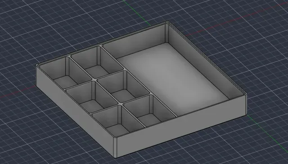
Task: Select the large open compartment's floor face
Action: [x=173, y=79]
